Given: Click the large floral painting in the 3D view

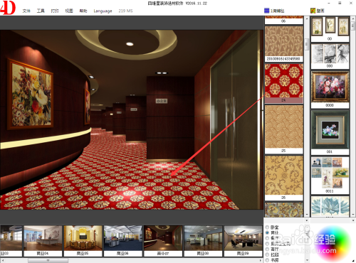Looking at the screenshot, I should point(30,94).
